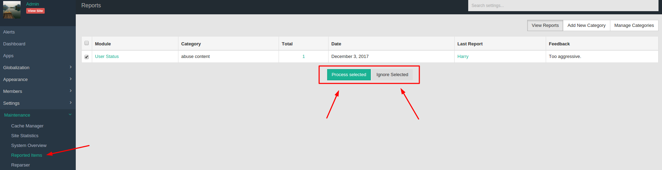Click the green Process selected button
Viewport: 662px width, 170px height.
348,75
